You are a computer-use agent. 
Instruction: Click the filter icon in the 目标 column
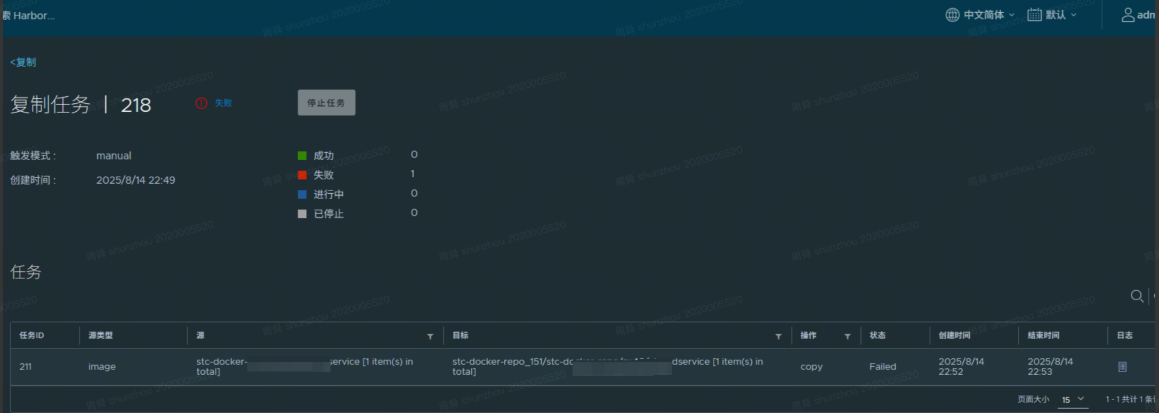778,336
